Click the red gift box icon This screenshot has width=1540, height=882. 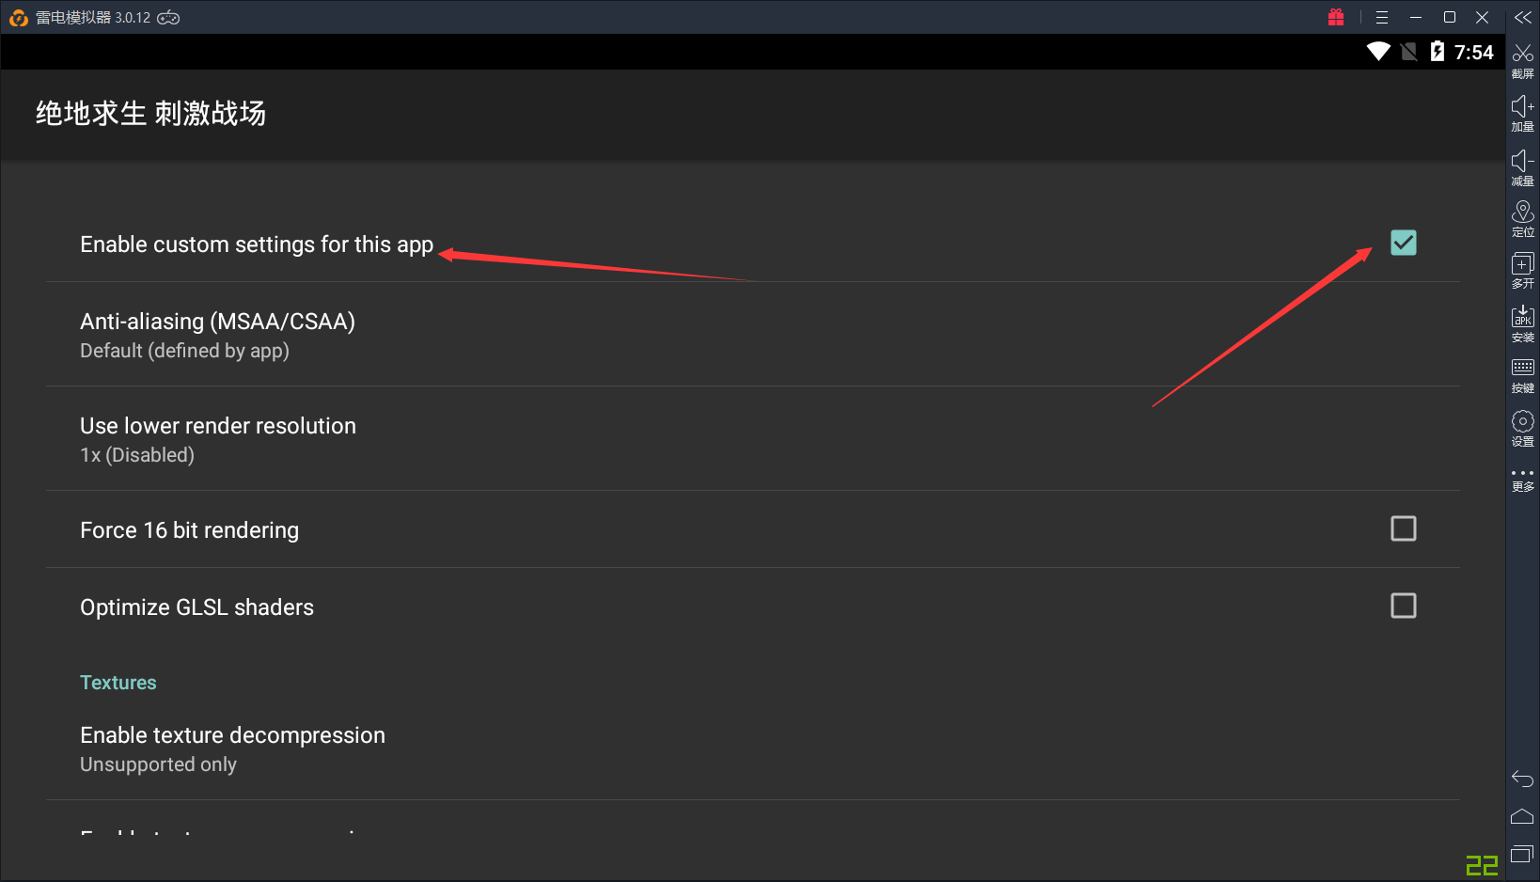click(x=1336, y=17)
